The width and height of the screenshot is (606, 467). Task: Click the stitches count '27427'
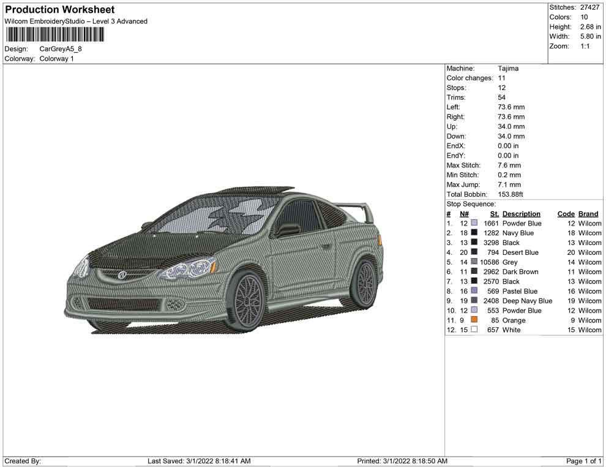(589, 7)
